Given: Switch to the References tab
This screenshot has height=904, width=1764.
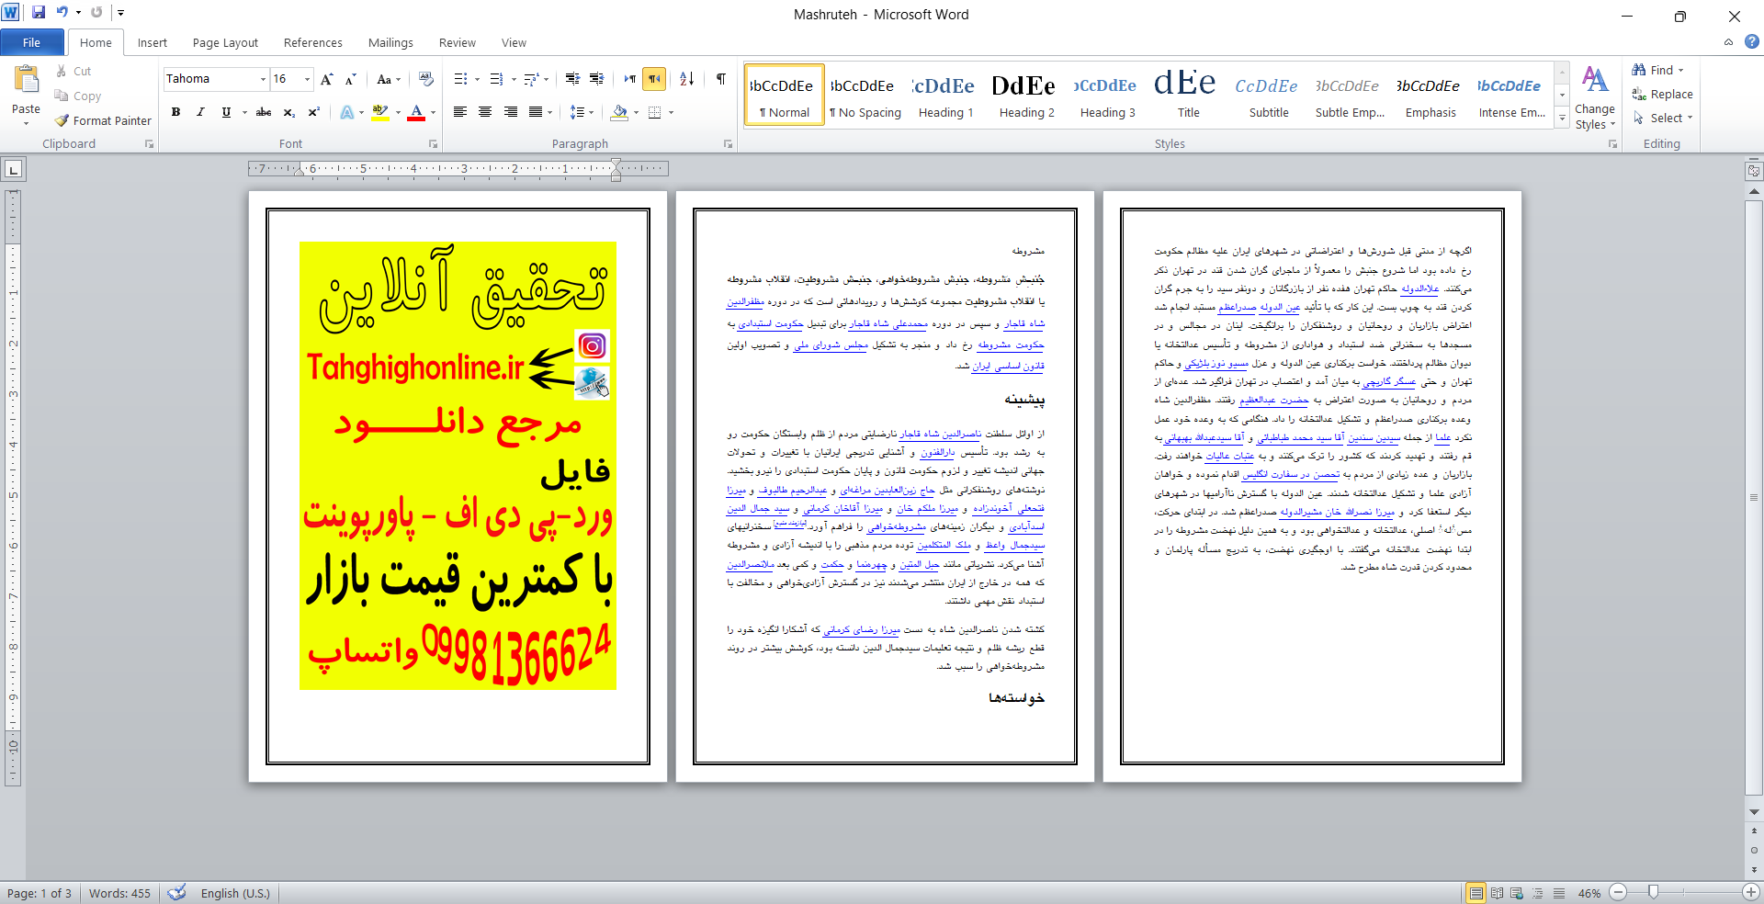Looking at the screenshot, I should tap(312, 42).
